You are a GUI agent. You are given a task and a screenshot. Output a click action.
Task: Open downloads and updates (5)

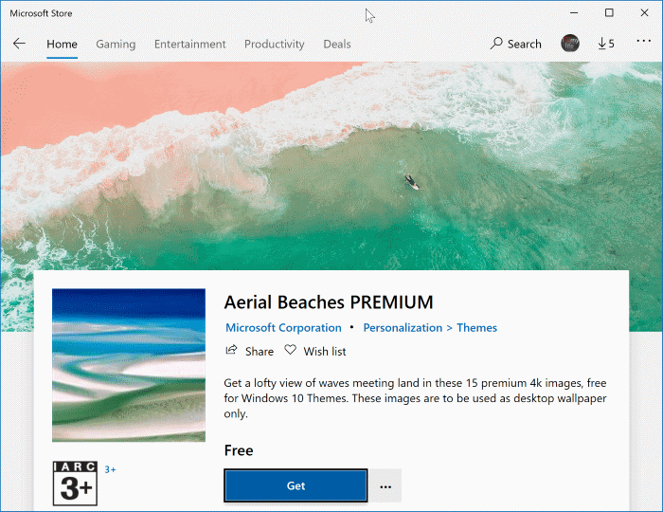[606, 44]
